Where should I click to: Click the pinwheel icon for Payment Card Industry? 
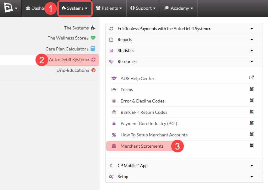(252, 123)
